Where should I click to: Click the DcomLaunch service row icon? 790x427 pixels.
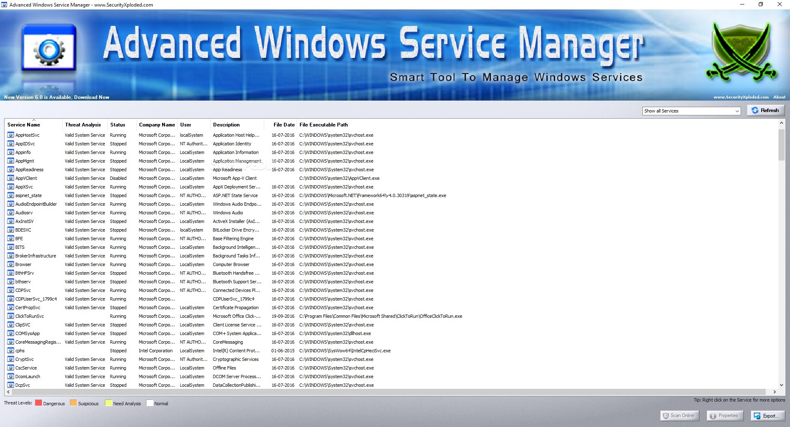point(11,376)
